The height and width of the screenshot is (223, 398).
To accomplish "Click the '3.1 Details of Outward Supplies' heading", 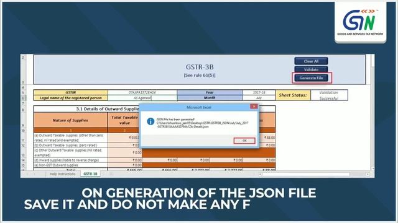I will (108, 109).
